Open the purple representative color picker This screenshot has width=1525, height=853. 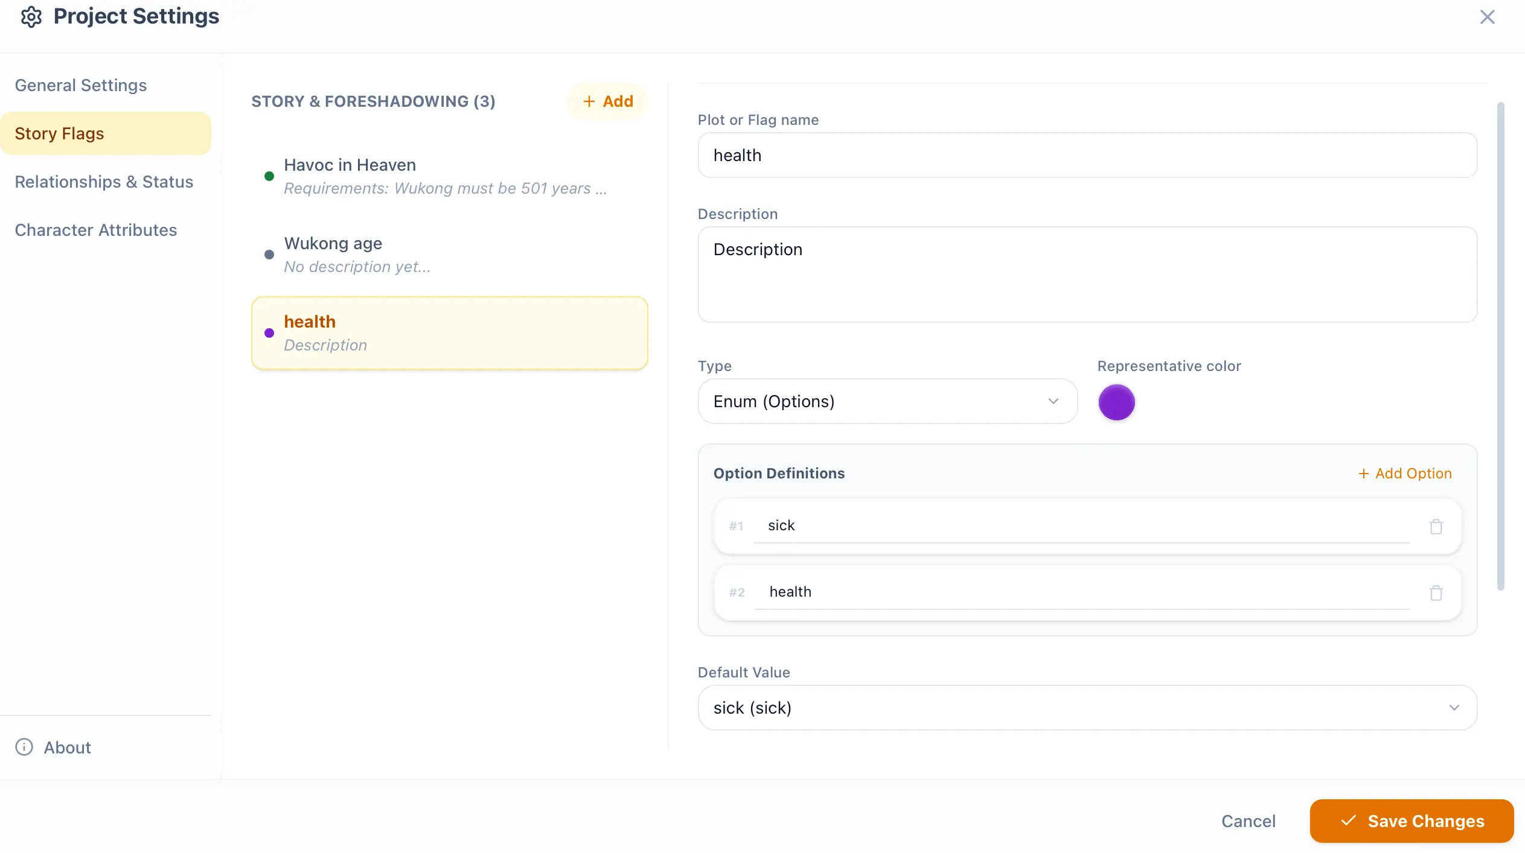(x=1116, y=402)
